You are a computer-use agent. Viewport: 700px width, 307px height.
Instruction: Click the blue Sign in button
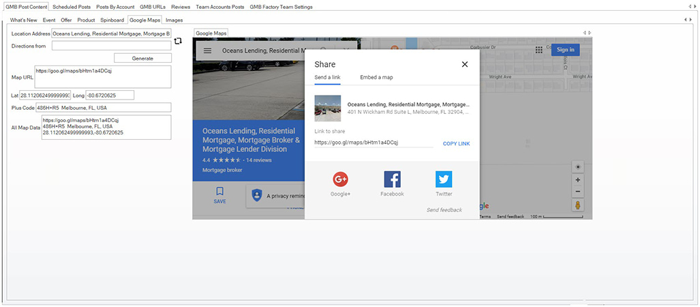point(565,50)
